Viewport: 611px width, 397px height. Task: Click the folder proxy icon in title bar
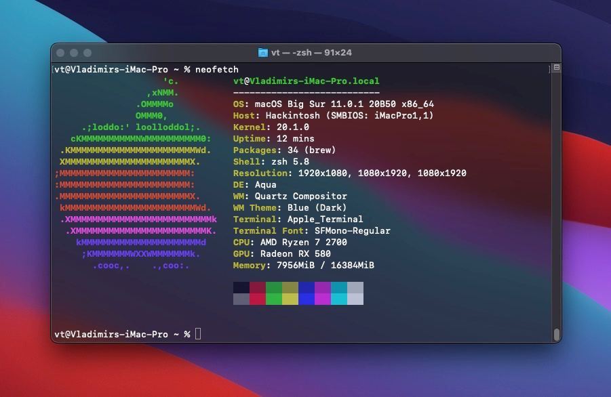click(x=263, y=53)
